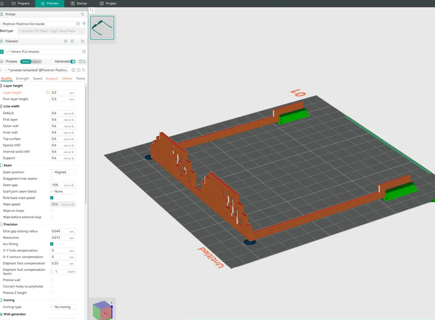Open the Support settings tab
Screen dimensions: 435x320
[52, 78]
